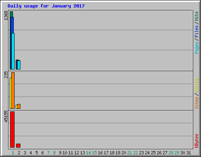The height and width of the screenshot is (157, 201).
Task: Click day label 19 on the x-axis
Action: click(118, 153)
